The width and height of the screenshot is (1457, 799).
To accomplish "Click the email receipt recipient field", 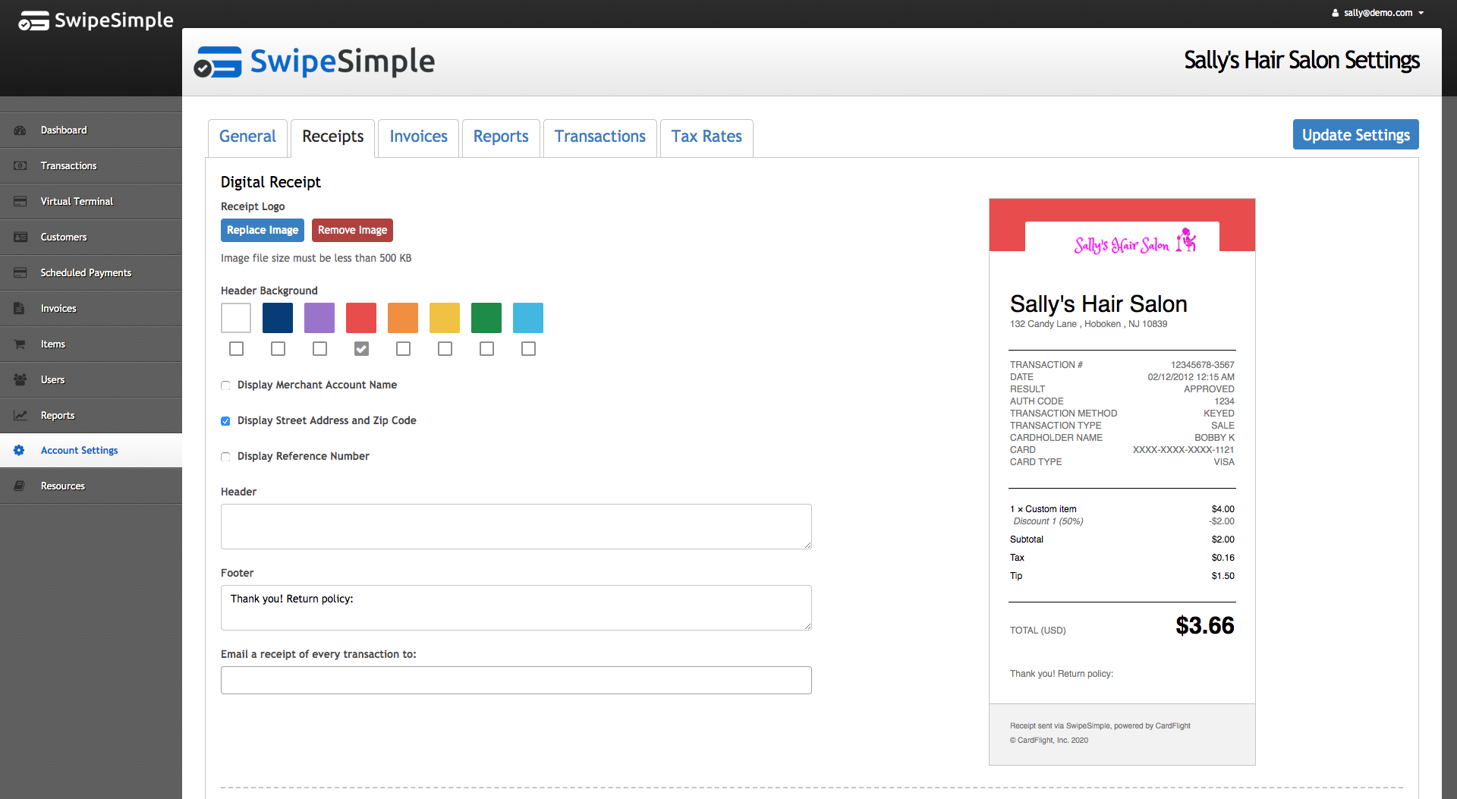I will coord(516,681).
